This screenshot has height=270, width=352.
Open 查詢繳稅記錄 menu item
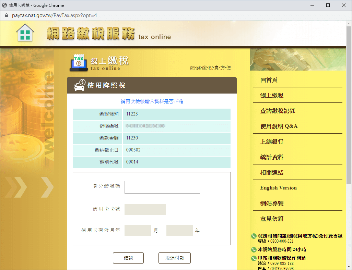pyautogui.click(x=278, y=111)
